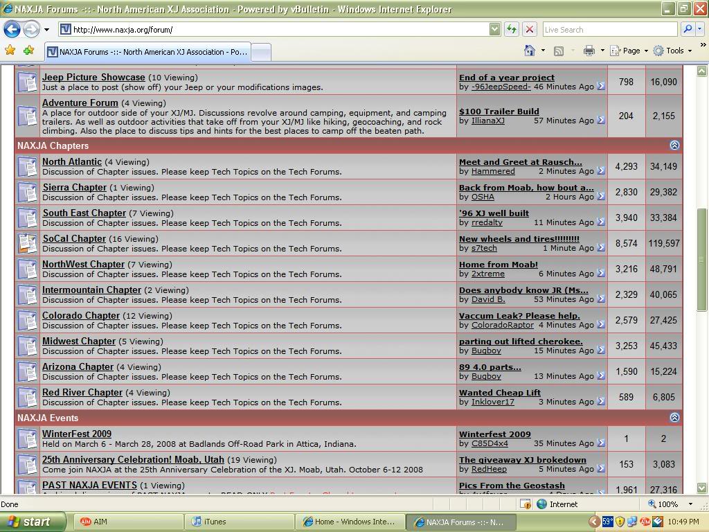This screenshot has width=709, height=532.
Task: Open the zoom level dropdown arrow
Action: pos(690,504)
